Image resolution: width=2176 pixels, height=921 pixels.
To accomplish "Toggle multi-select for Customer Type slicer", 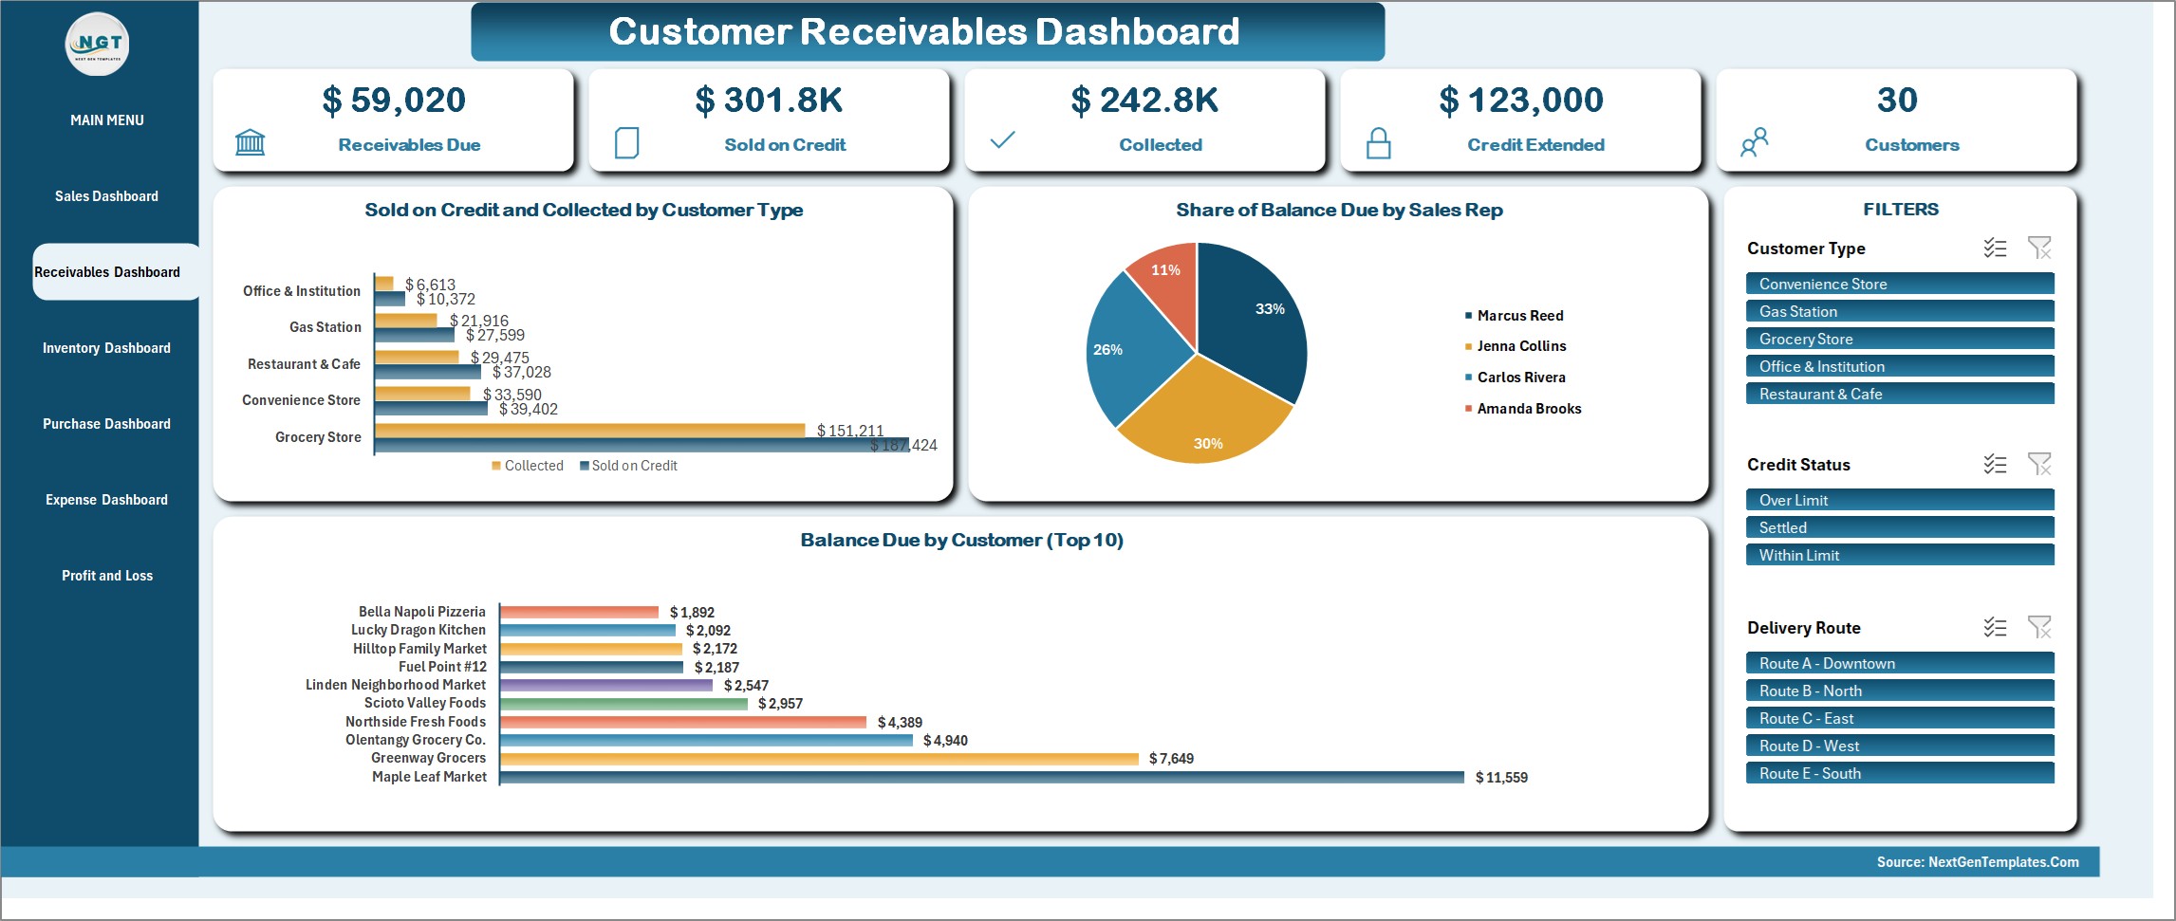I will pyautogui.click(x=1995, y=248).
